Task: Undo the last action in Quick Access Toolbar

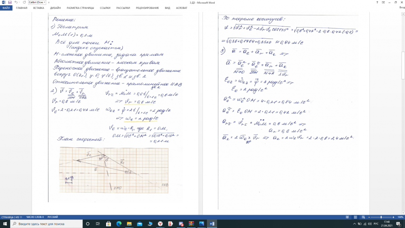Action: pyautogui.click(x=16, y=2)
